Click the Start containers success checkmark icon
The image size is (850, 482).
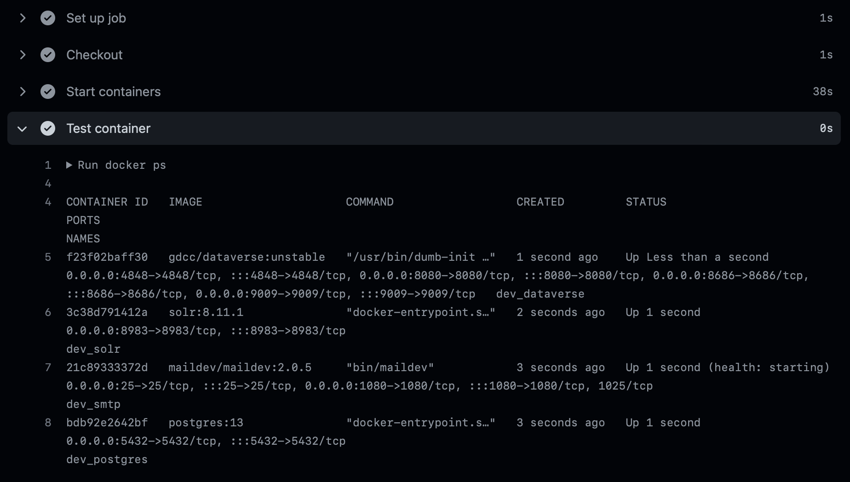[x=48, y=92]
